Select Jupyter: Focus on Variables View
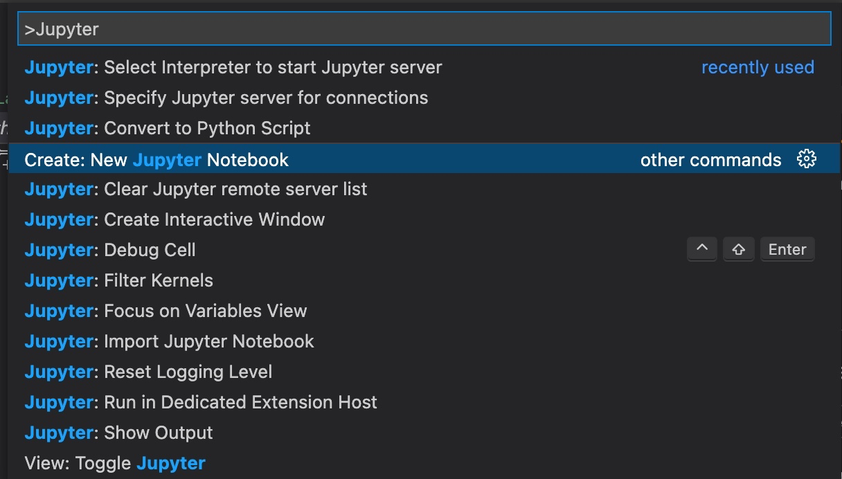Screen dimensions: 842x479 424,311
